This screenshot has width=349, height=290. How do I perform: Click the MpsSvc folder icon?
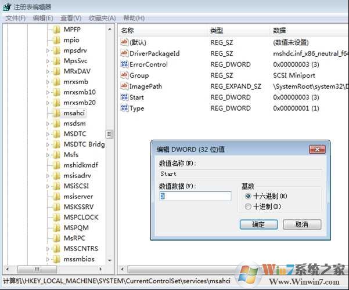pyautogui.click(x=57, y=61)
